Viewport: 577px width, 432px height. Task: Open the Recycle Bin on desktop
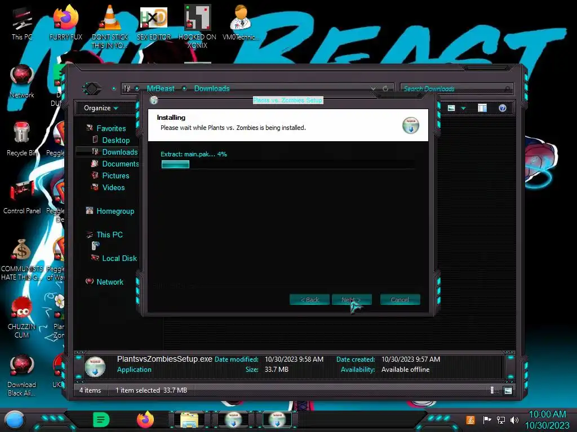(22, 139)
